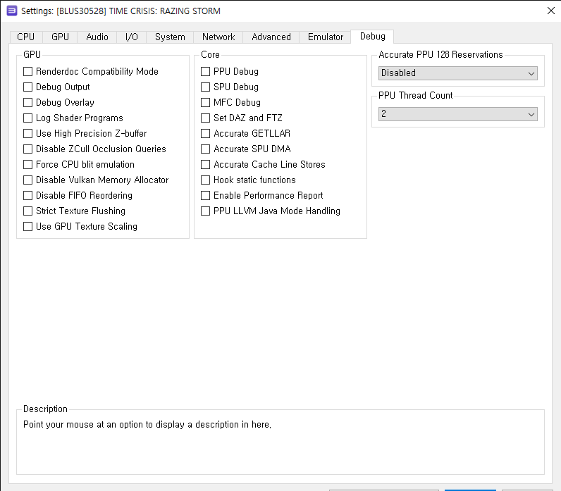Switch to the CPU tab
561x491 pixels.
pos(26,37)
